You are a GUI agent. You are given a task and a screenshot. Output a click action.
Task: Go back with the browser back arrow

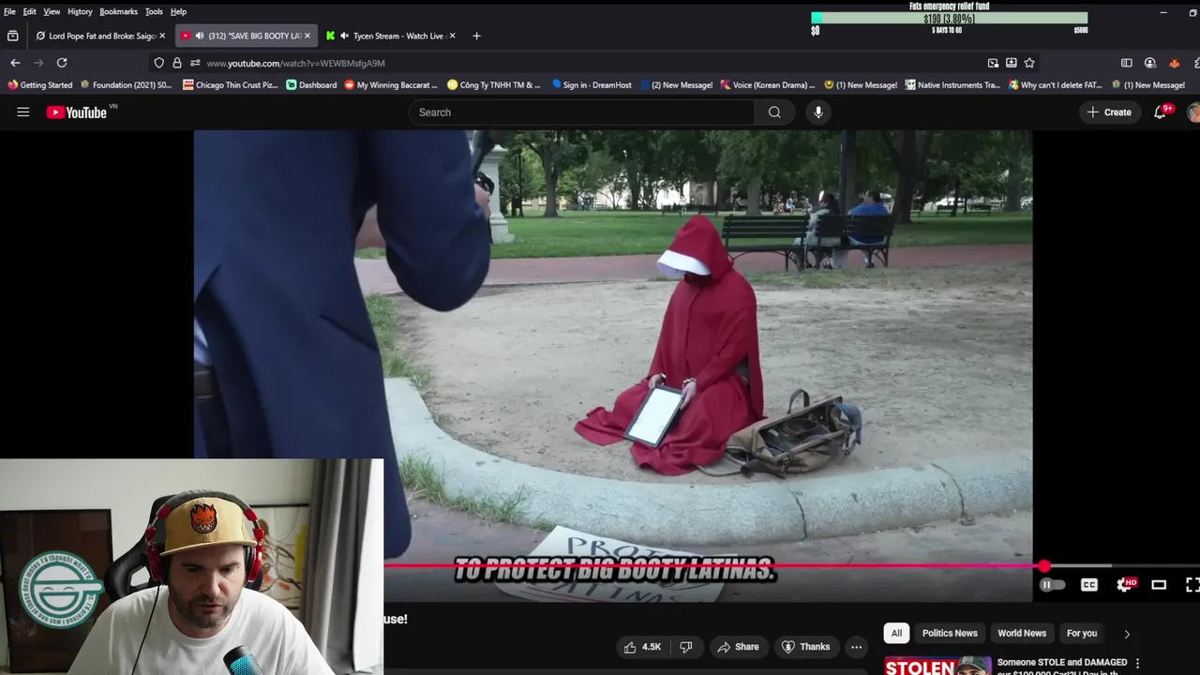point(15,63)
